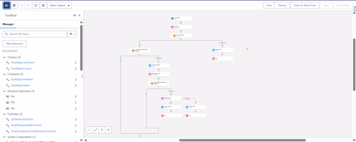Image resolution: width=356 pixels, height=142 pixels.
Task: Open the Auto-Layout dropdown
Action: [x=60, y=5]
